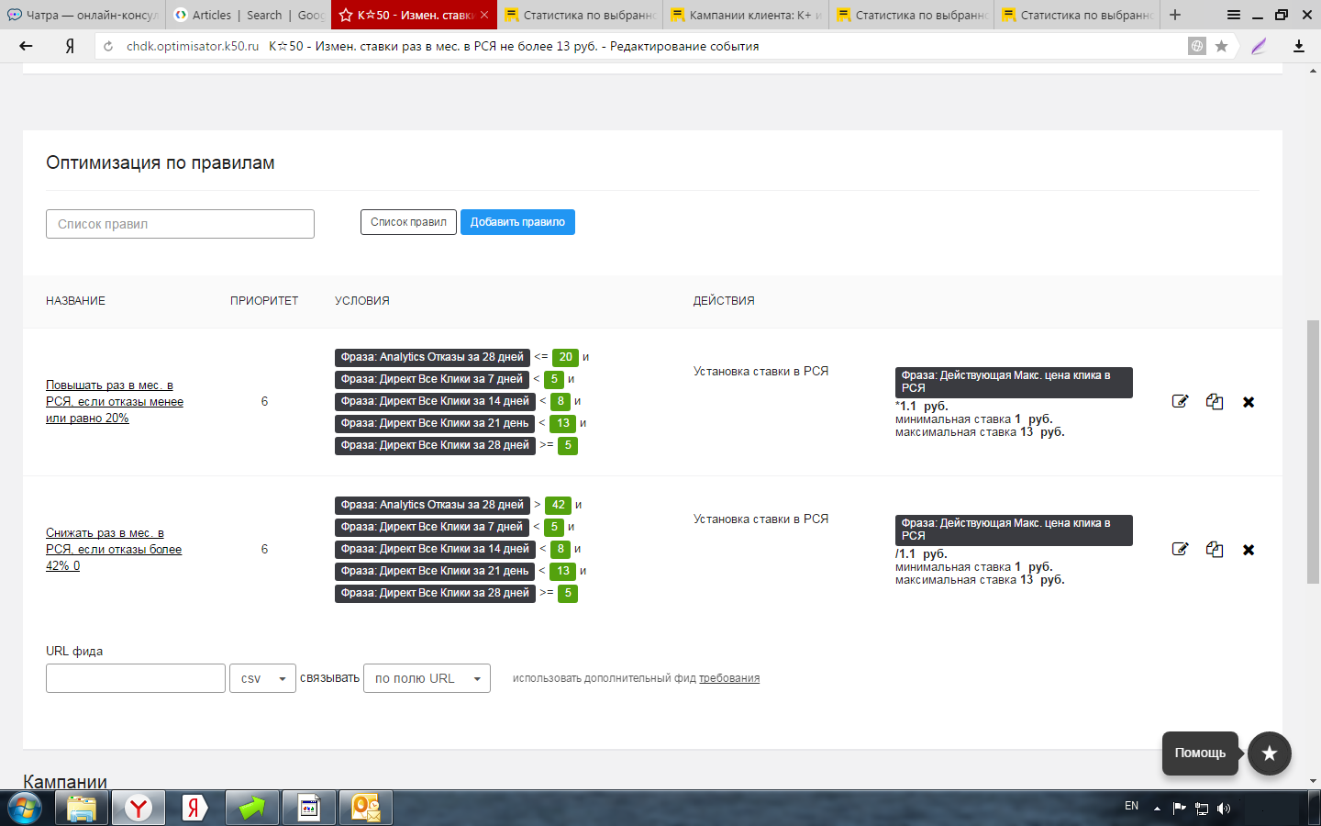This screenshot has width=1321, height=826.
Task: Open the Protect globe icon in address bar
Action: click(x=1197, y=46)
